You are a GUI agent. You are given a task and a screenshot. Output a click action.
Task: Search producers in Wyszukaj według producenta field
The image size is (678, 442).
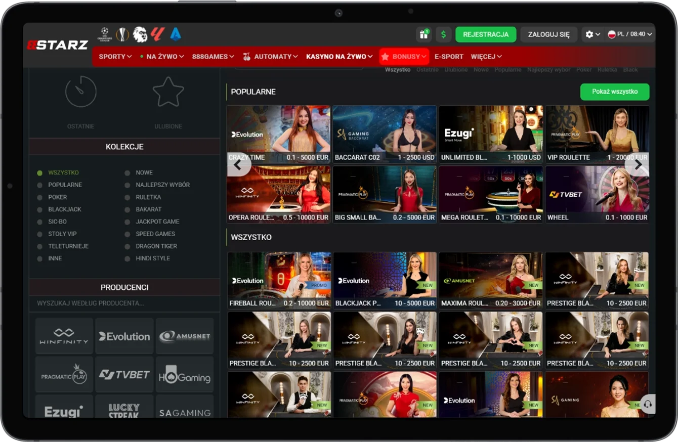[x=124, y=303]
